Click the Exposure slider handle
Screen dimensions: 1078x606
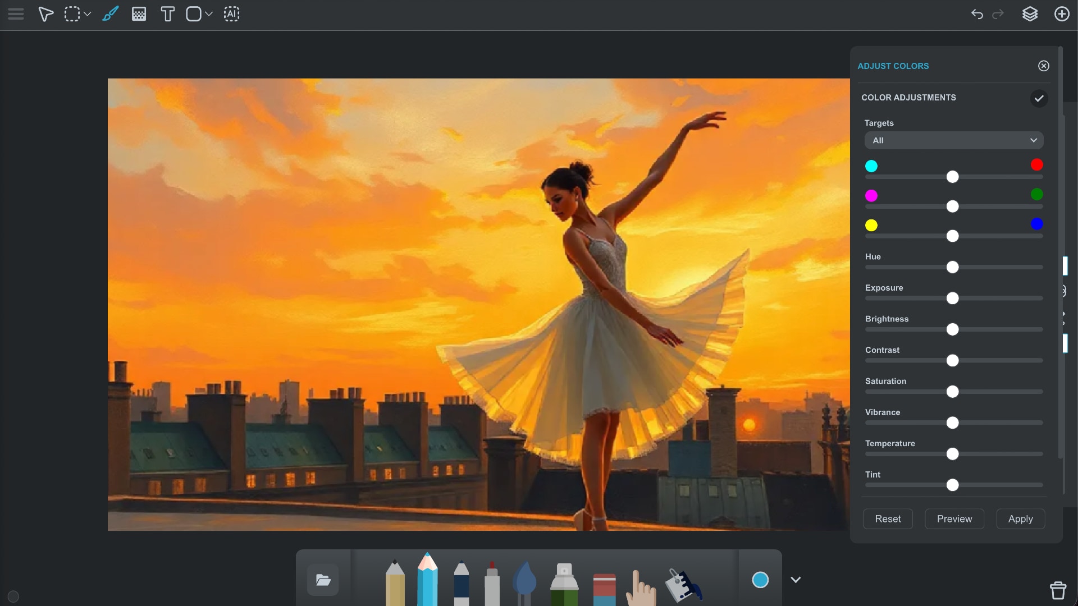953,299
